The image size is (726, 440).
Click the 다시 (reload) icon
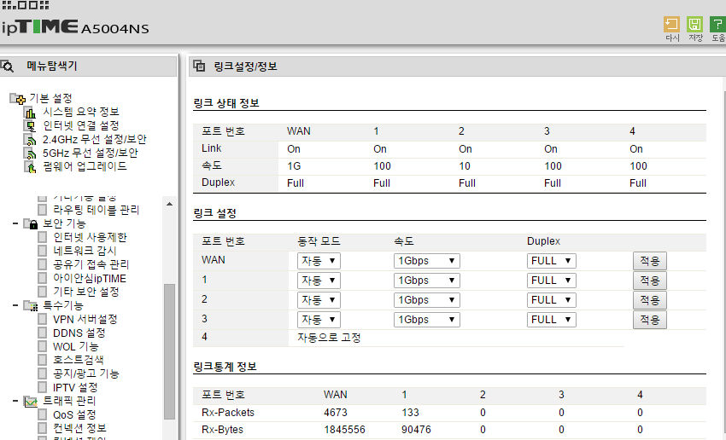pyautogui.click(x=672, y=25)
